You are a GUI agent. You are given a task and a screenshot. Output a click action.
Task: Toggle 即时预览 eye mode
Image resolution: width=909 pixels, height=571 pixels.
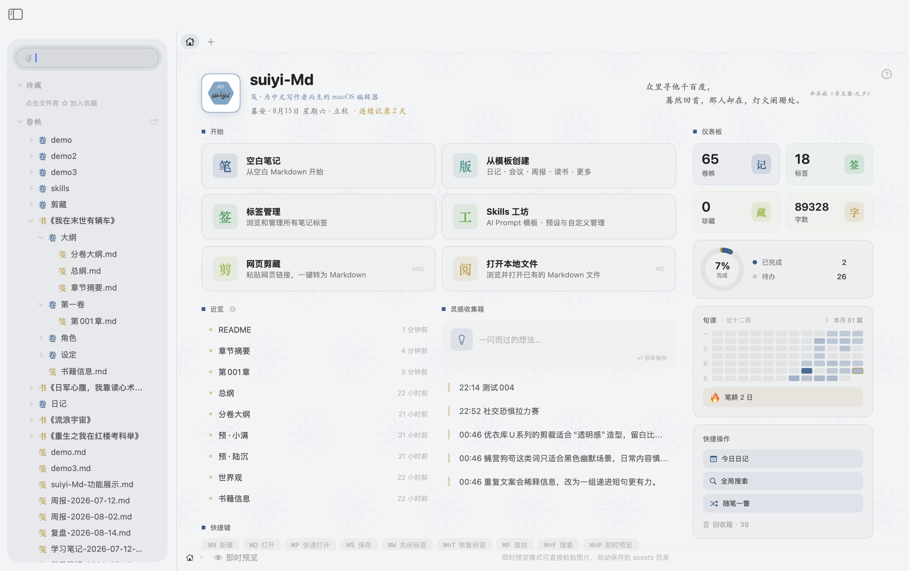click(235, 557)
